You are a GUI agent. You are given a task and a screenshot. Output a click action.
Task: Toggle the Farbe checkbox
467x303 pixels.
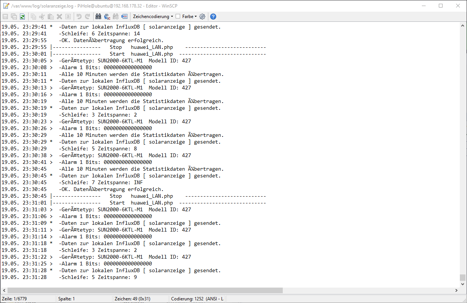[x=178, y=17]
